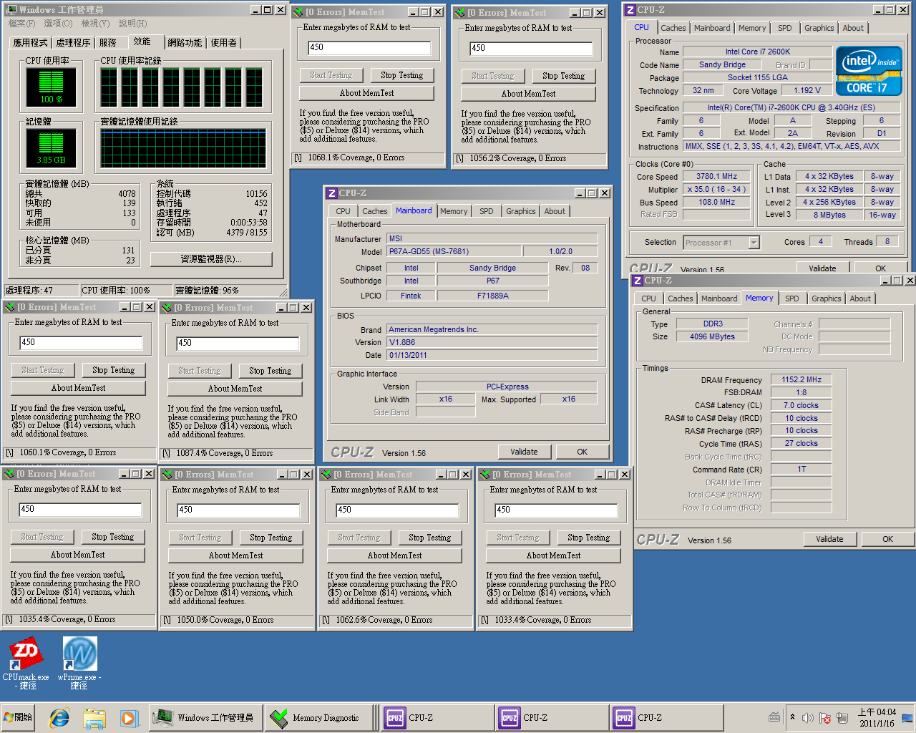The image size is (916, 733).
Task: Stop Testing in MemTest with 1050.0% coverage
Action: (271, 538)
